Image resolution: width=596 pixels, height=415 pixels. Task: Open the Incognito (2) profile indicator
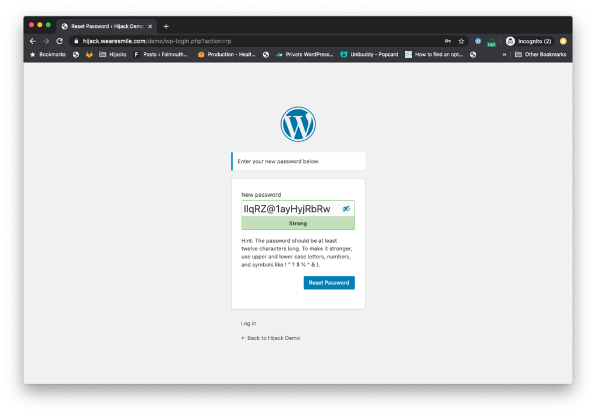coord(528,41)
